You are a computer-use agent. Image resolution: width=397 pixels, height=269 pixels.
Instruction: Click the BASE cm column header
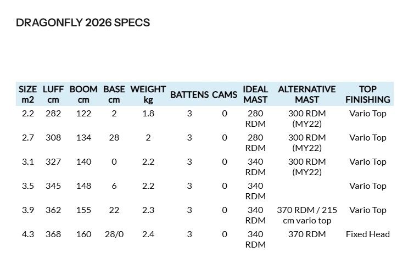114,94
